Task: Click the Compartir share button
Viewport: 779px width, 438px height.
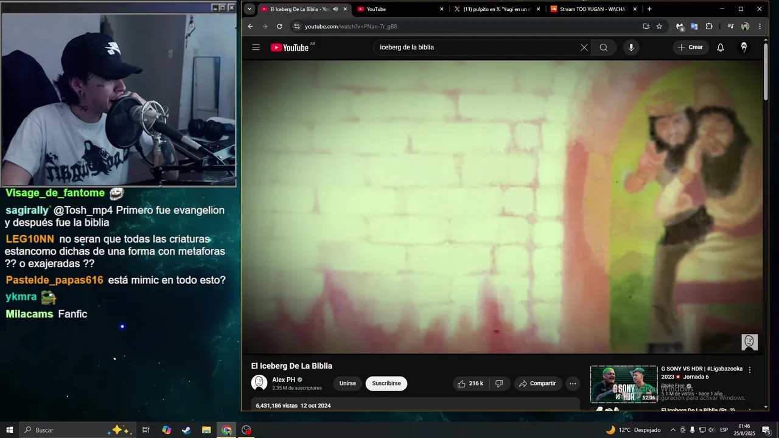Action: [x=537, y=384]
